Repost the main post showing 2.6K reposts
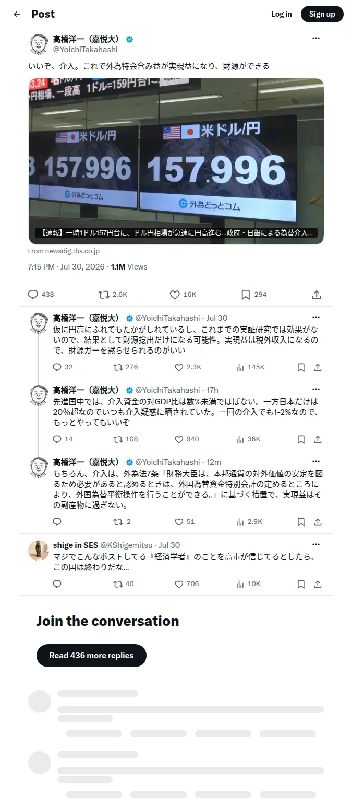The height and width of the screenshot is (806, 352). click(x=103, y=295)
